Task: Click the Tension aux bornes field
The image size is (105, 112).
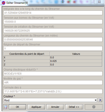Action: 53,22
